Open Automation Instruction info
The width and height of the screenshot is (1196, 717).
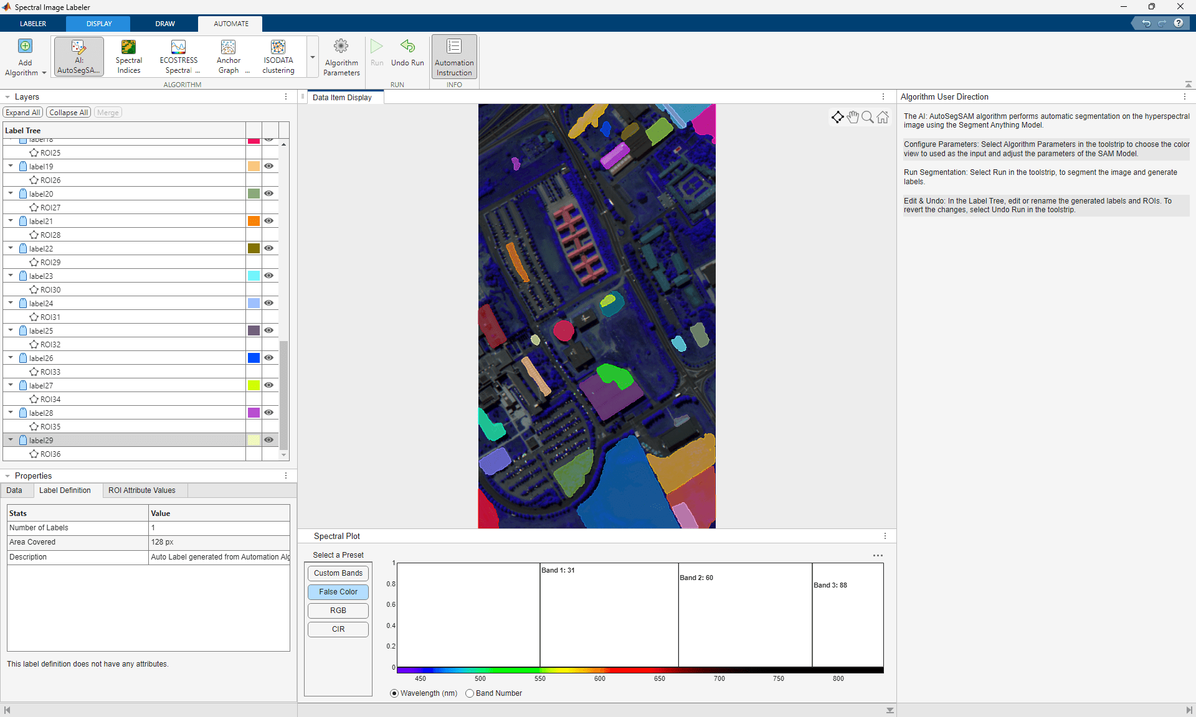click(453, 56)
